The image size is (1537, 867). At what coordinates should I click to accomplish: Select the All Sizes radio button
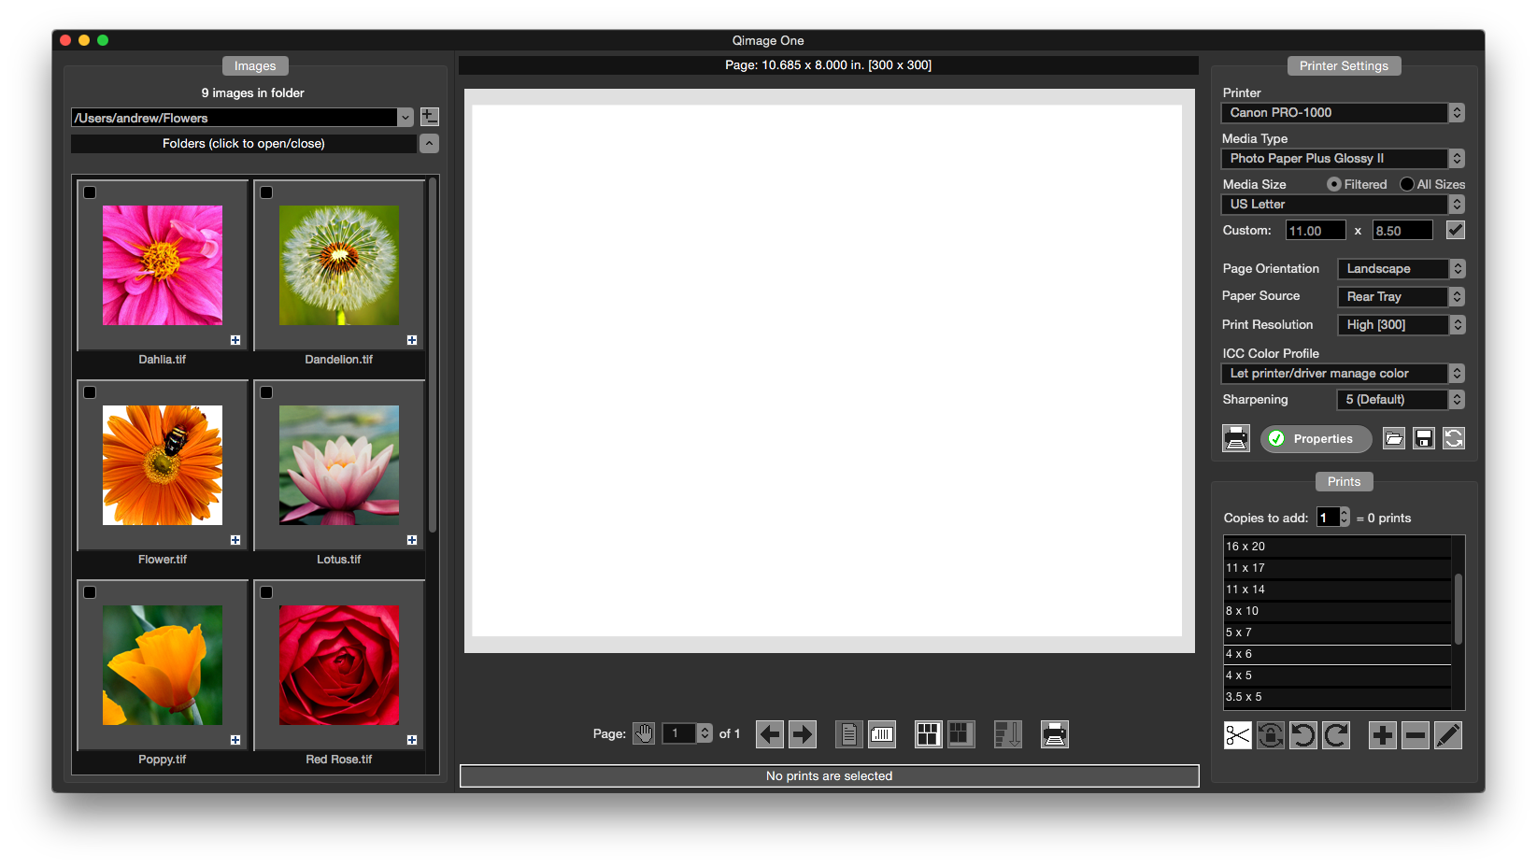1406,184
